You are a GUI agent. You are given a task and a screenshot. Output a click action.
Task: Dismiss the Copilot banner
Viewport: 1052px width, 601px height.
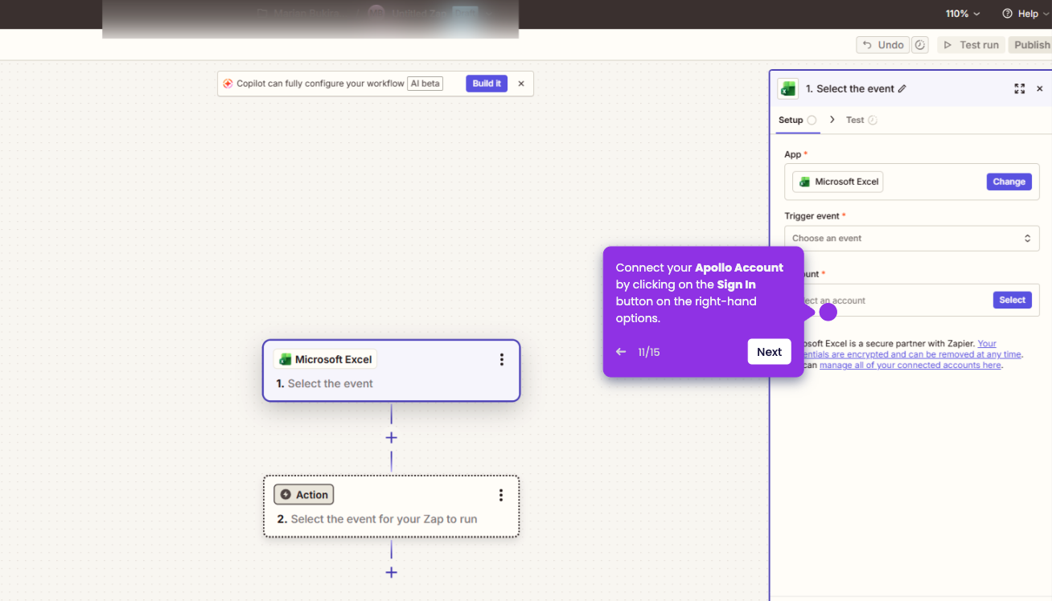(521, 84)
